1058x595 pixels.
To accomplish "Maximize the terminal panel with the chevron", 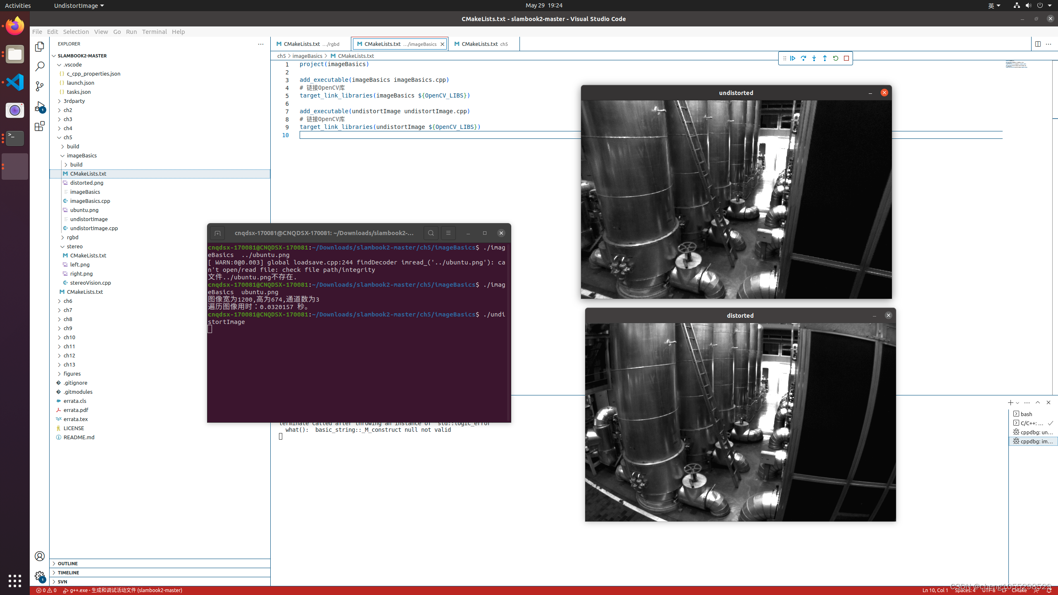I will point(1038,402).
